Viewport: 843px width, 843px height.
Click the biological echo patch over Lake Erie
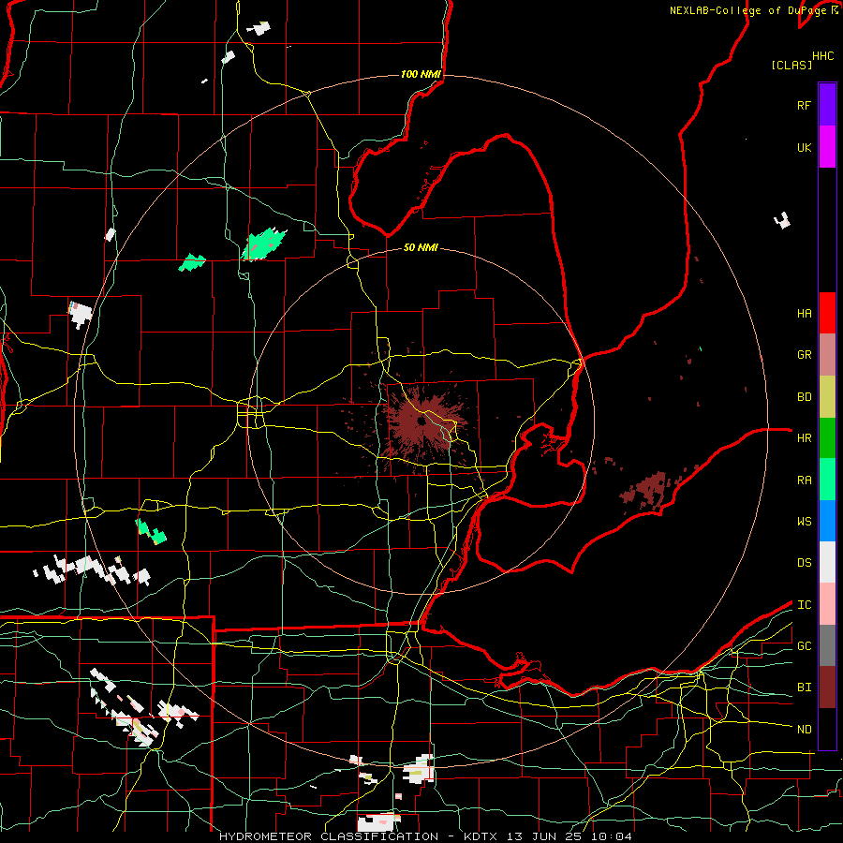point(645,490)
